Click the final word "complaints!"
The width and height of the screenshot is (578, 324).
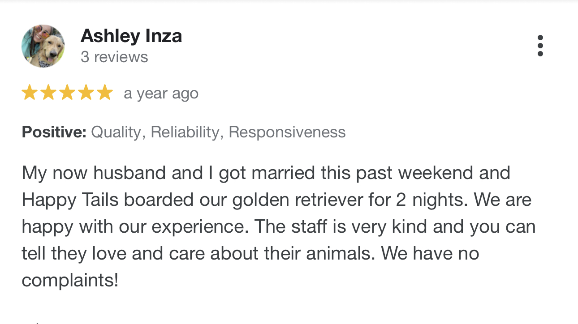coord(70,281)
